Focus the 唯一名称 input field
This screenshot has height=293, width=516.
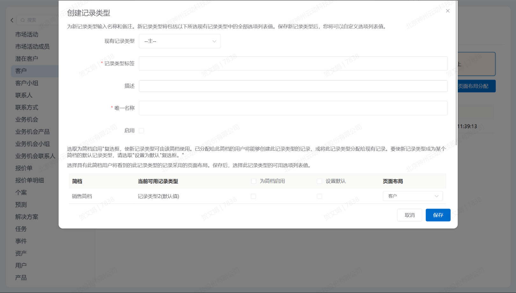click(x=293, y=108)
